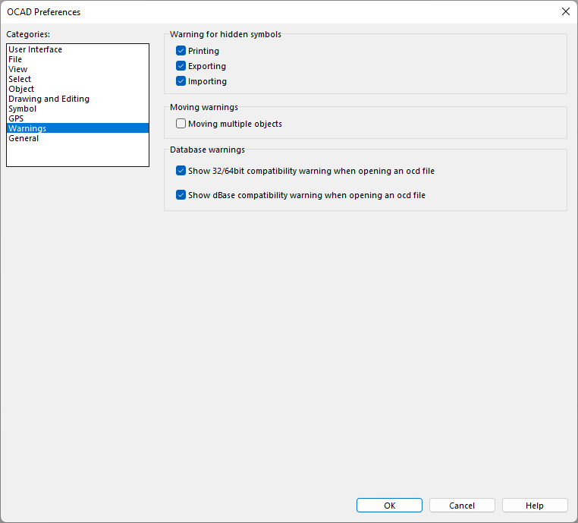Open the File category
Screen dimensions: 578x523
(x=78, y=59)
